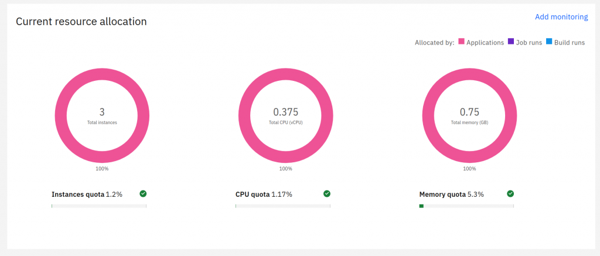Click the pink Applications legend swatch
The image size is (600, 256).
462,42
